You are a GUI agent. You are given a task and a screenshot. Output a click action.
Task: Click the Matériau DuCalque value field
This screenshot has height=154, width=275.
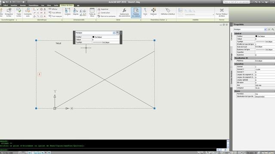(x=265, y=61)
